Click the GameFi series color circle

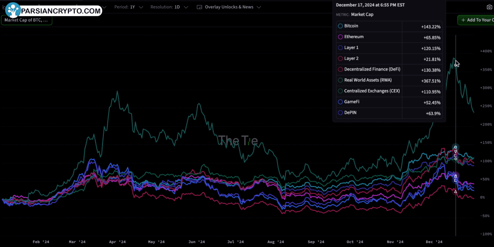(x=340, y=102)
